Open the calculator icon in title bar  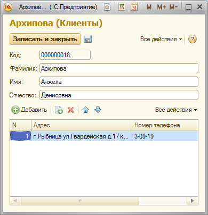pyautogui.click(x=122, y=7)
